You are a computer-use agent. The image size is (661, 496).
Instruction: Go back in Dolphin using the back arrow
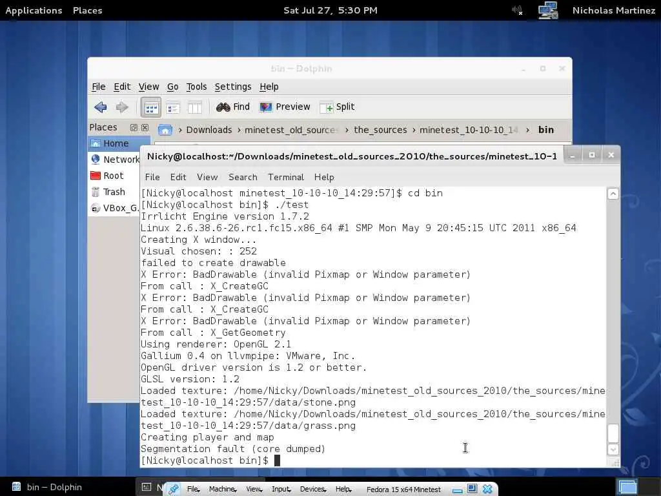[x=100, y=107]
